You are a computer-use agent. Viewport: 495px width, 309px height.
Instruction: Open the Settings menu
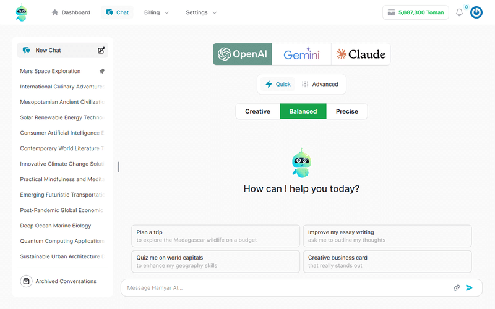coord(201,12)
